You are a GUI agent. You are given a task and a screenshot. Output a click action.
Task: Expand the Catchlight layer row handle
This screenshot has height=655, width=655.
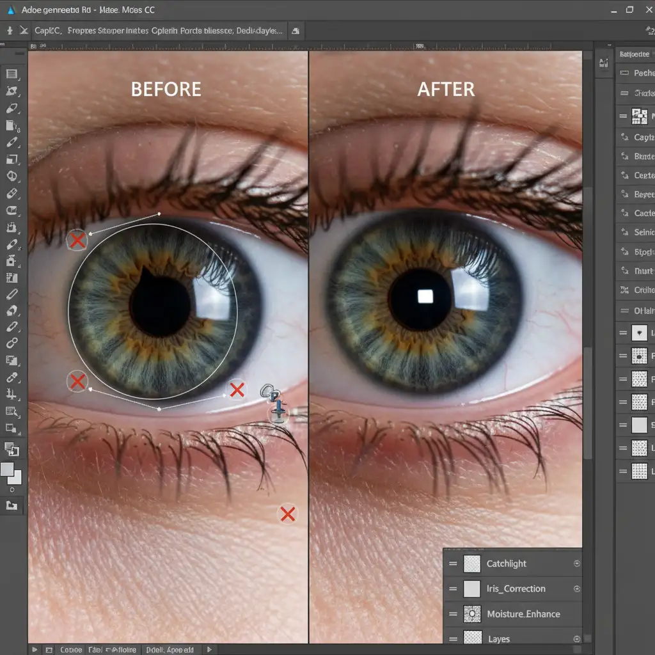pos(453,564)
